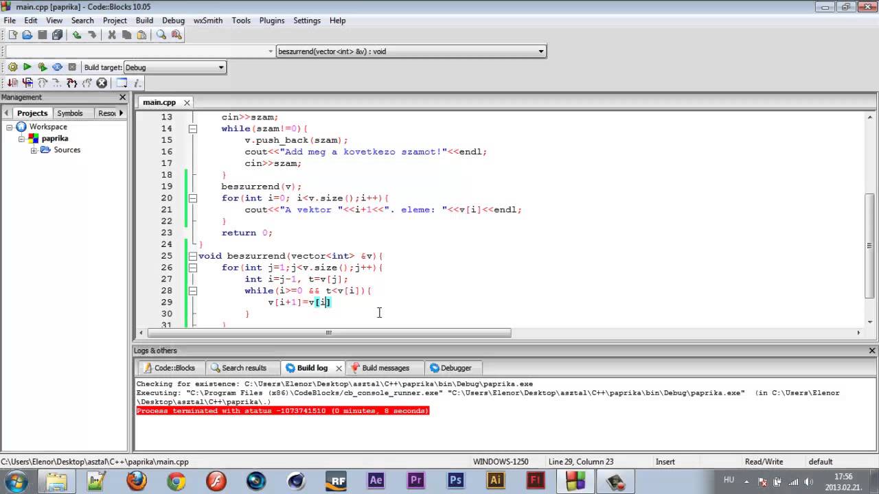Run the program with the green arrow
The height and width of the screenshot is (494, 879).
[x=27, y=67]
